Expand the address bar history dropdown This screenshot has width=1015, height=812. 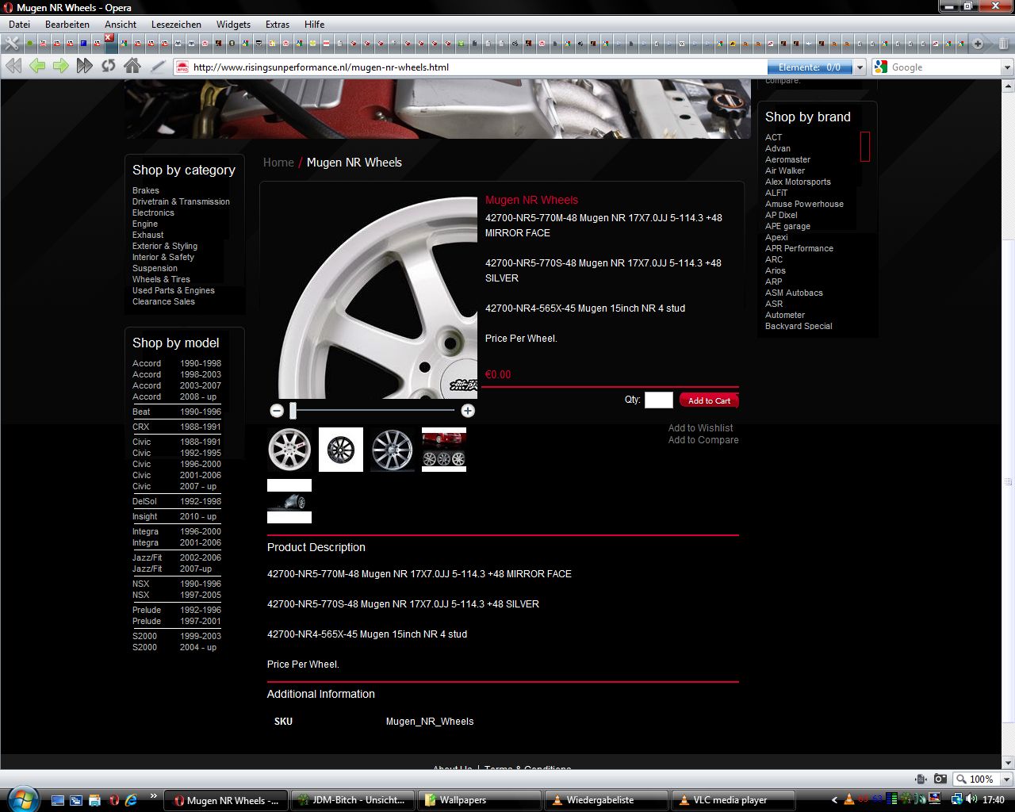[860, 67]
